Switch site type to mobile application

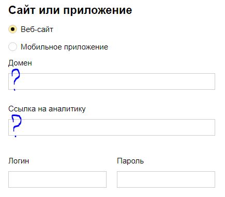tap(12, 47)
